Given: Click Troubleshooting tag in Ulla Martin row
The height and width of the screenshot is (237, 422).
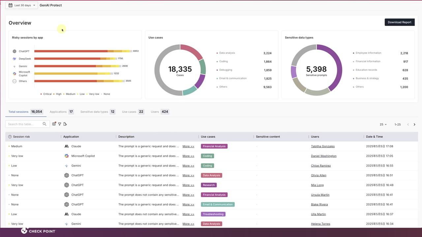Looking at the screenshot, I should tap(213, 214).
